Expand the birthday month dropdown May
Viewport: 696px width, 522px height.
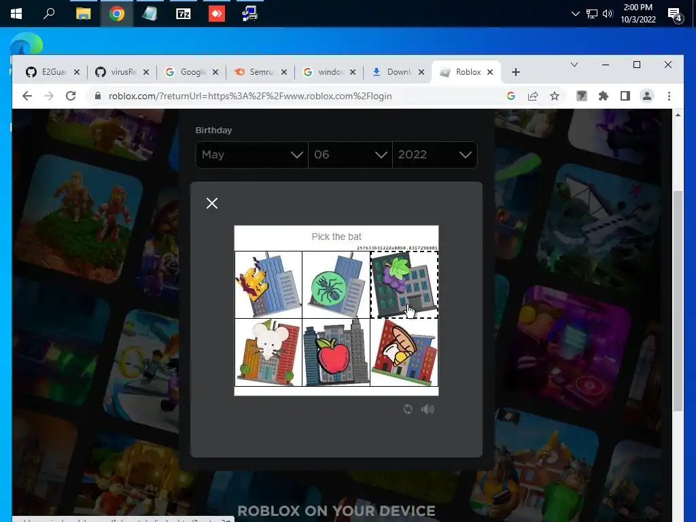[251, 154]
